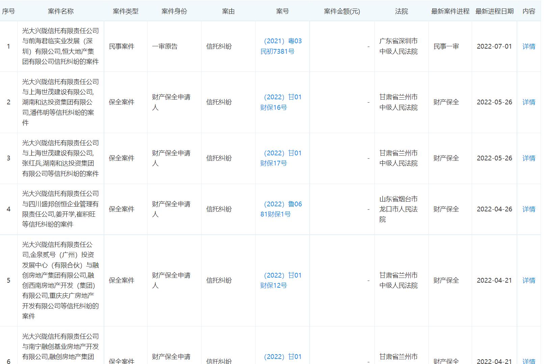Viewport: 544px width, 364px height.
Task: Click 详情 for the 恒大地产集团 trust dispute case
Action: (529, 46)
